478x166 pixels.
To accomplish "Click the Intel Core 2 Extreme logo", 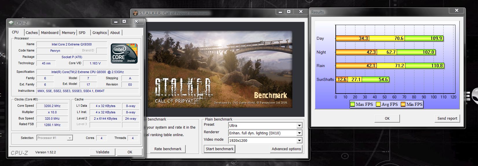I will tap(124, 54).
